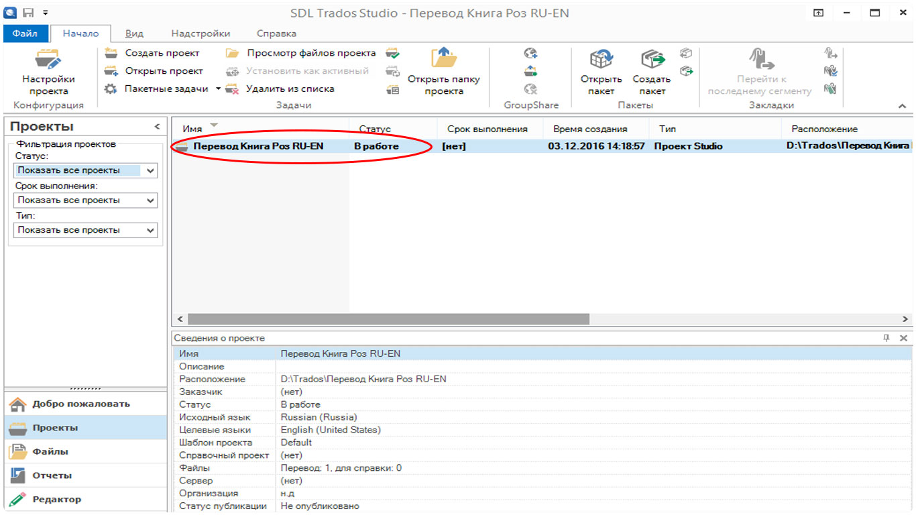Open the Надстройки tab
The height and width of the screenshot is (515, 916).
201,33
